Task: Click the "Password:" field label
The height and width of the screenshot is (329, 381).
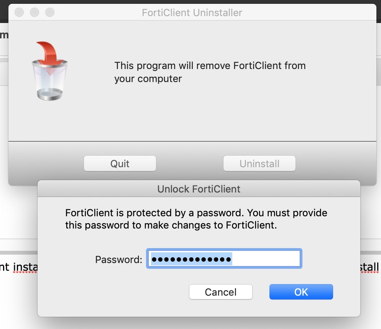Action: [119, 260]
